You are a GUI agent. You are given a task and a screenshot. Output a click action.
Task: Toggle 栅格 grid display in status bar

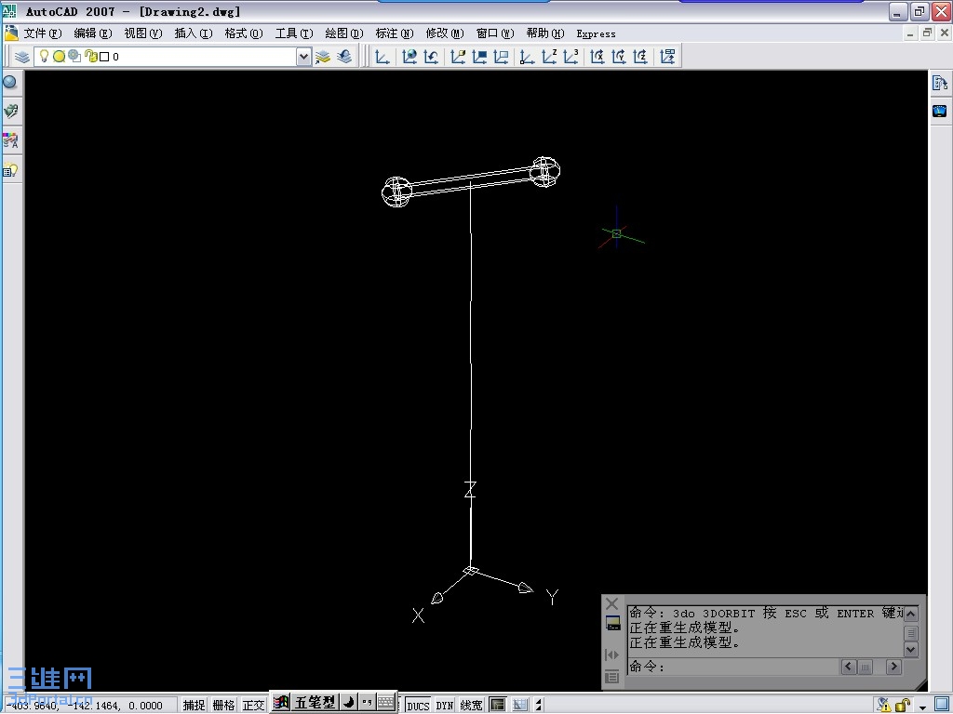(x=223, y=705)
